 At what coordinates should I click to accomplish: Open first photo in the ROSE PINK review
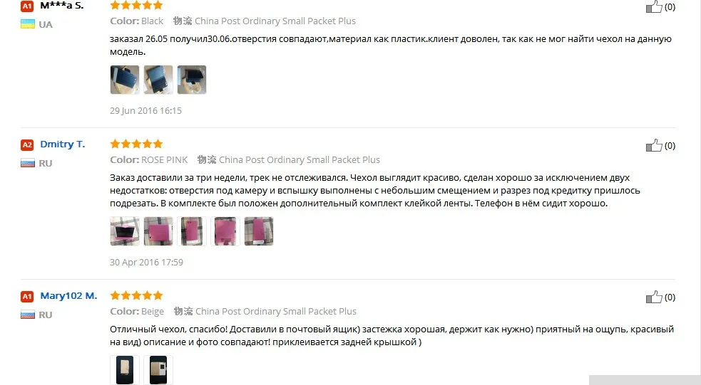pos(125,231)
